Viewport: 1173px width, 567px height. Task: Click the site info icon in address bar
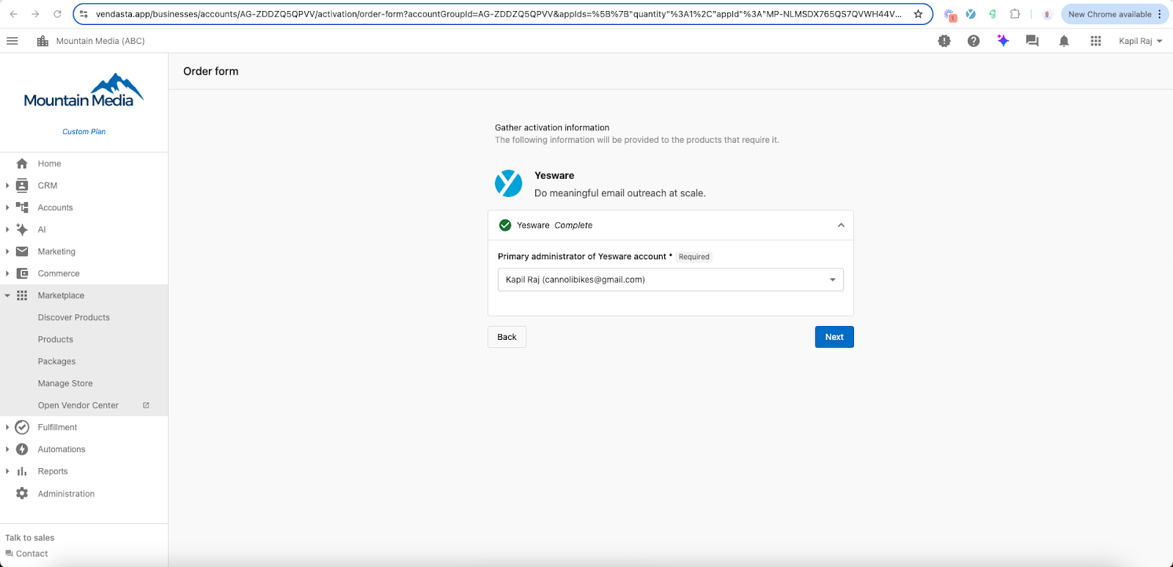coord(84,14)
